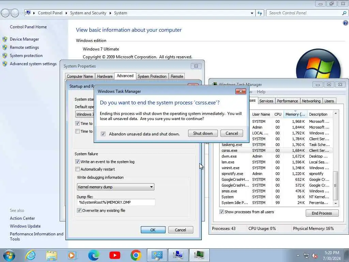Open Remote tab in System Properties
Viewport: 349px width, 262px height.
pyautogui.click(x=177, y=76)
